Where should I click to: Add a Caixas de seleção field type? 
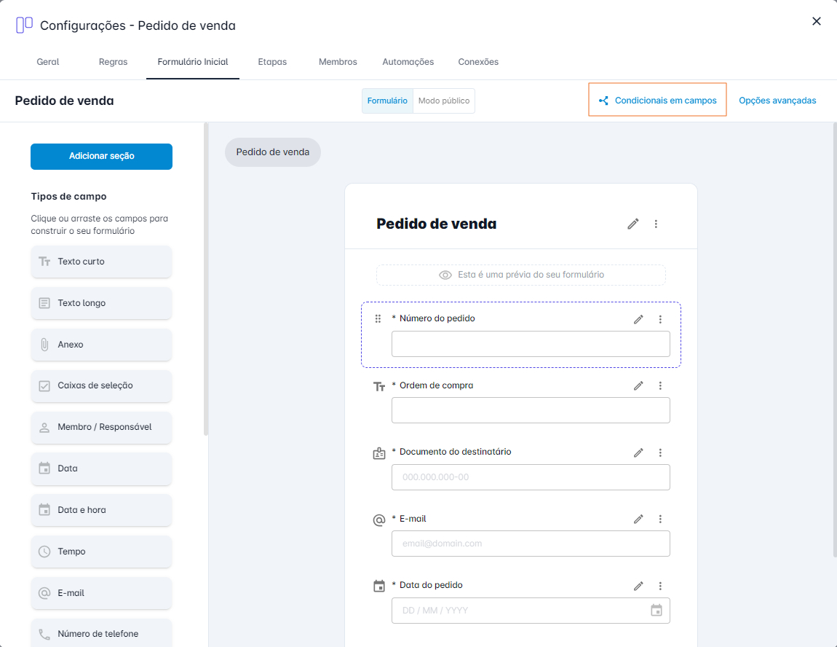point(101,385)
